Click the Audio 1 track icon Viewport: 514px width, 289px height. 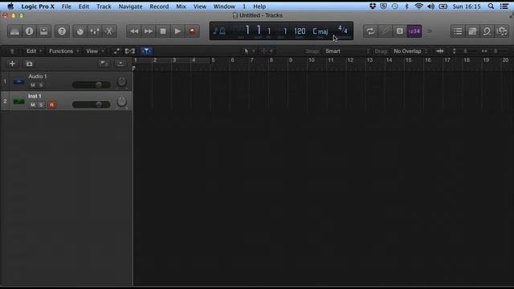18,81
